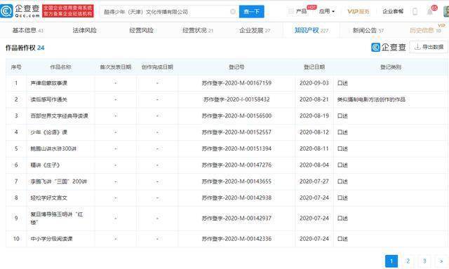
Task: Click registration number ending 00143655
Action: pos(236,181)
